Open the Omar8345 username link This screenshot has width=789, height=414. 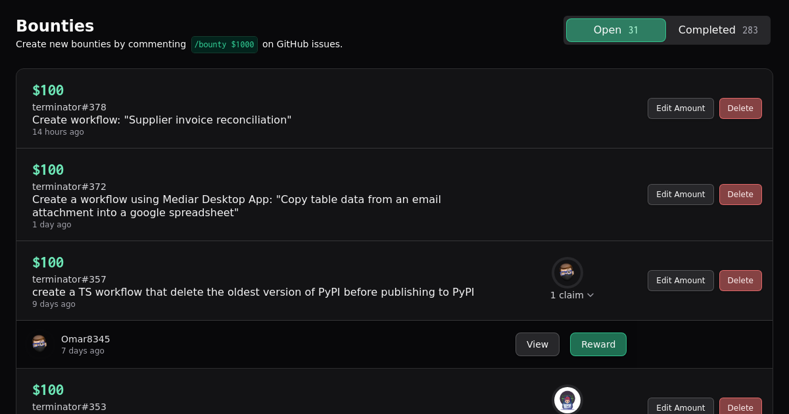tap(85, 339)
